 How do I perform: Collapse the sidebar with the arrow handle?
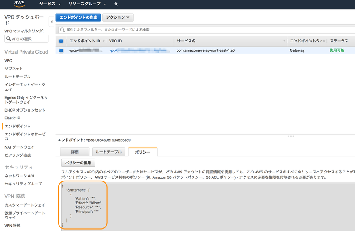pos(51,22)
